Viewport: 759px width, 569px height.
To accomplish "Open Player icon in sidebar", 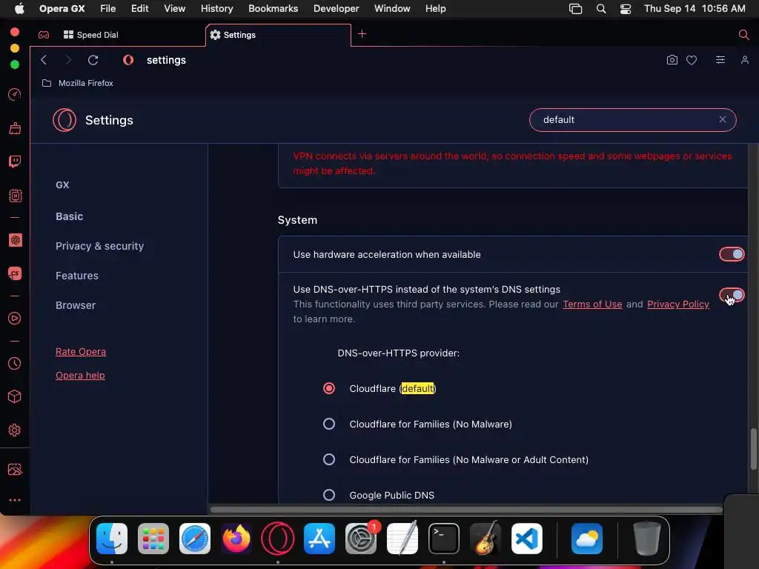I will pos(15,318).
